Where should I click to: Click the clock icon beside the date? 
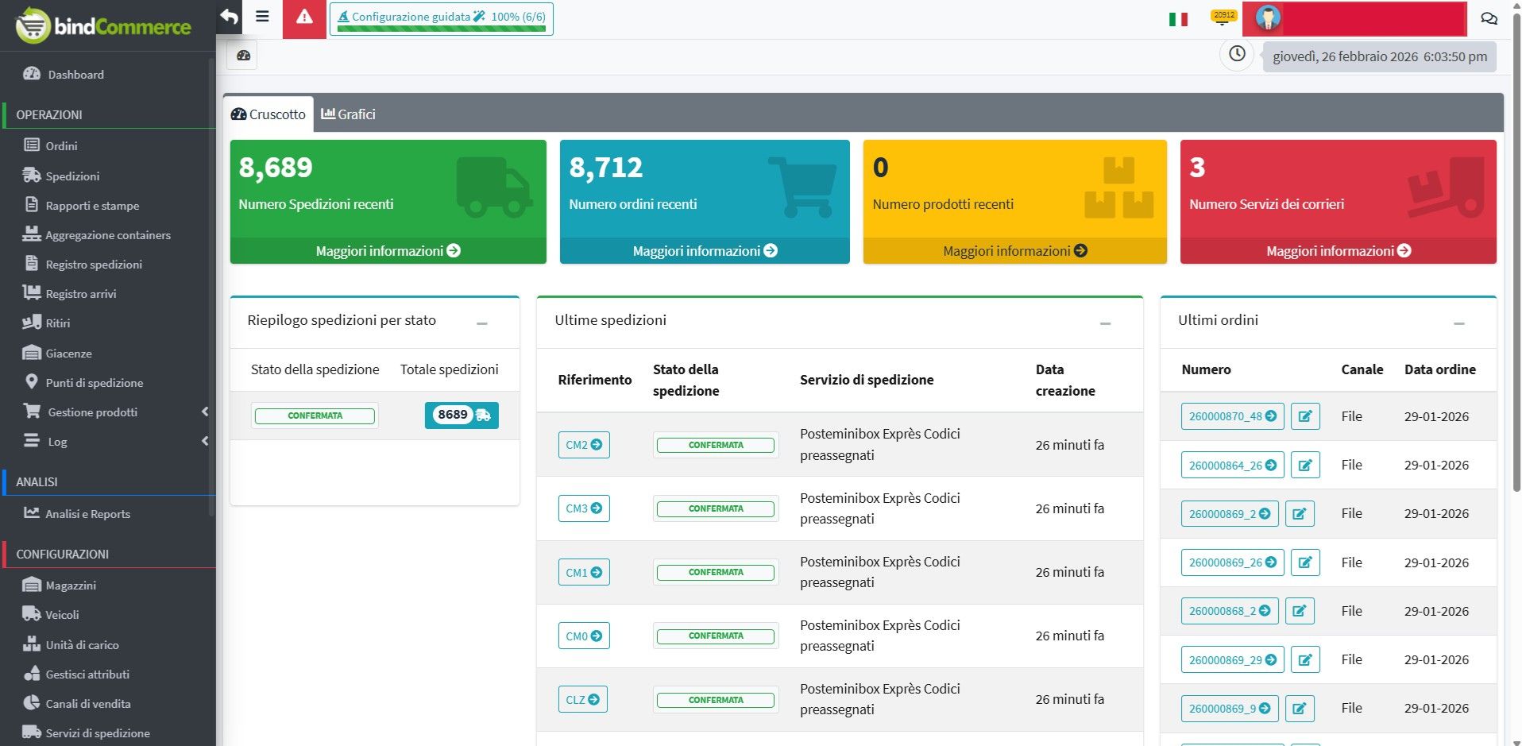[1237, 54]
